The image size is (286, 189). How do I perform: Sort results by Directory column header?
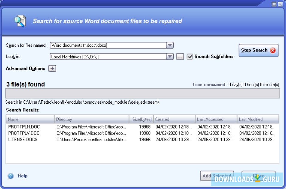[92, 119]
